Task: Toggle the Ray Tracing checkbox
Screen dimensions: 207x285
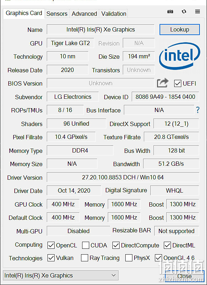Action: (x=84, y=258)
